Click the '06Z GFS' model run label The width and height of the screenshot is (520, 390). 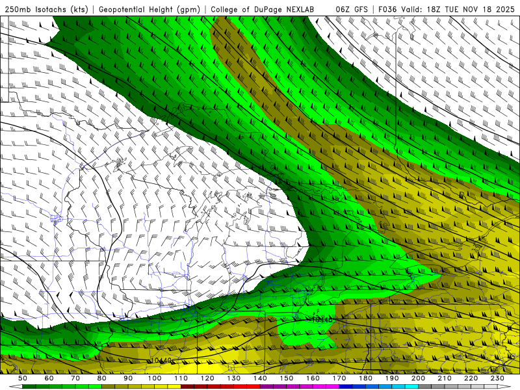(352, 9)
